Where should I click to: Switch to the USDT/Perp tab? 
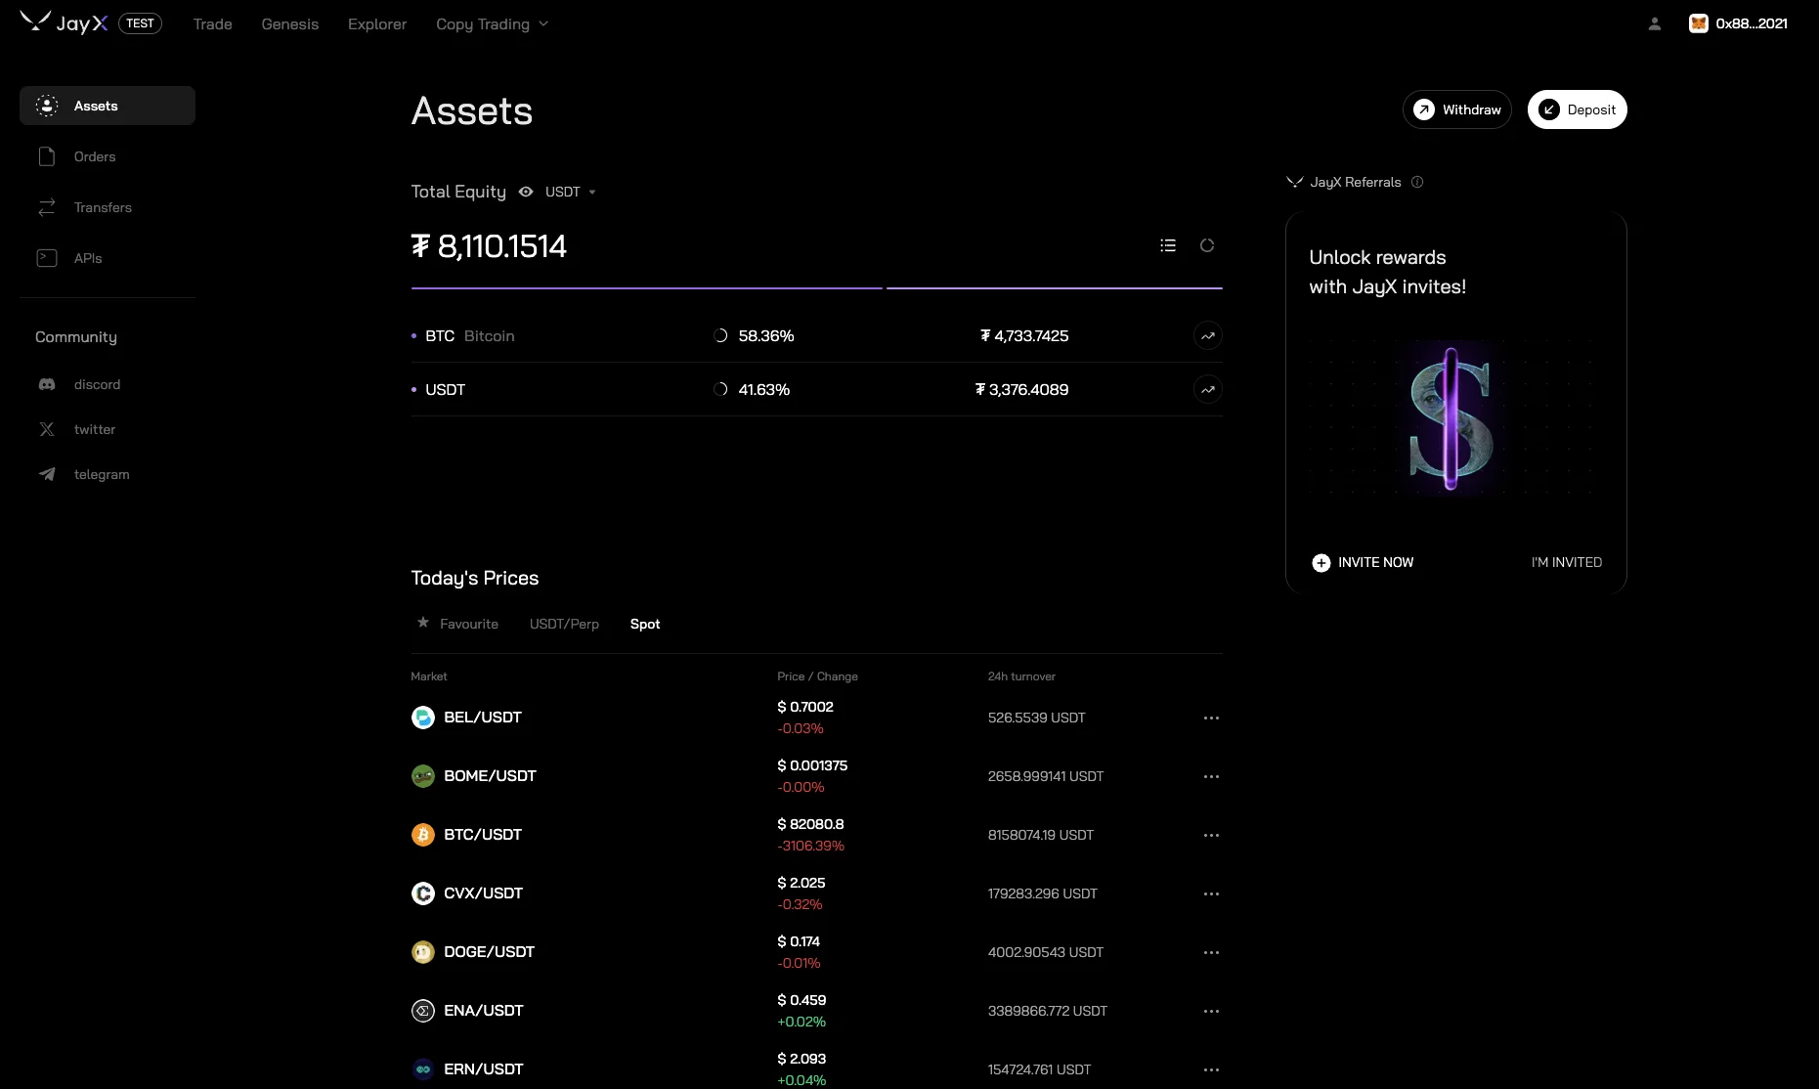click(564, 624)
